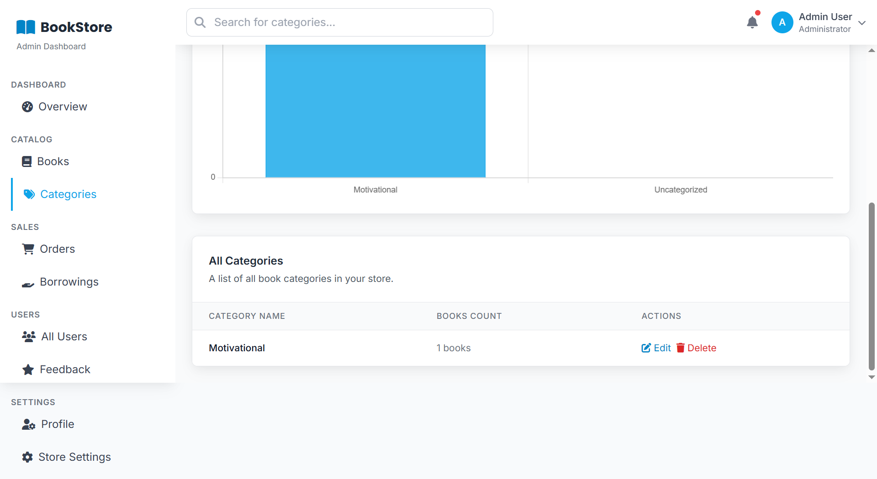Expand the Admin User dropdown chevron

(862, 23)
